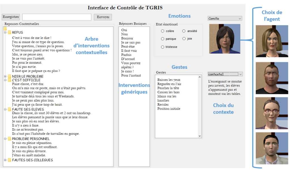Click the Gestes list scroll-up arrow

coord(200,77)
